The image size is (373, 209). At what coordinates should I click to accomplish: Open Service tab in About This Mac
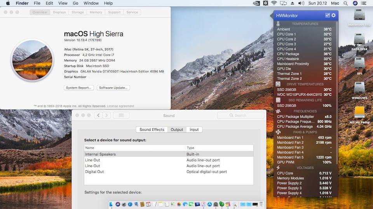click(132, 12)
